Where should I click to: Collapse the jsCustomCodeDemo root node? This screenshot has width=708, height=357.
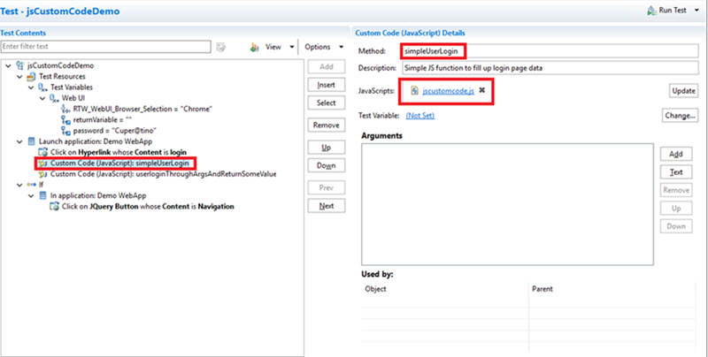[8, 65]
